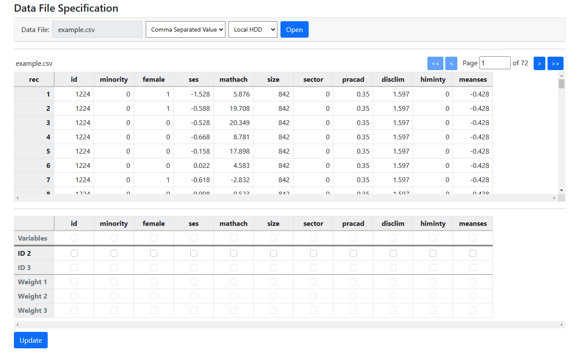Open the Comma Separated Value format dropdown
The width and height of the screenshot is (577, 360).
[x=185, y=29]
